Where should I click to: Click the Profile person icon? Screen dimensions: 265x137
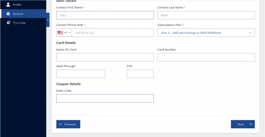8,4
